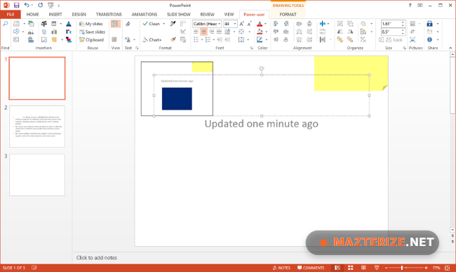Viewport: 456px width, 272px height.
Task: Toggle center text alignment
Action: (203, 32)
